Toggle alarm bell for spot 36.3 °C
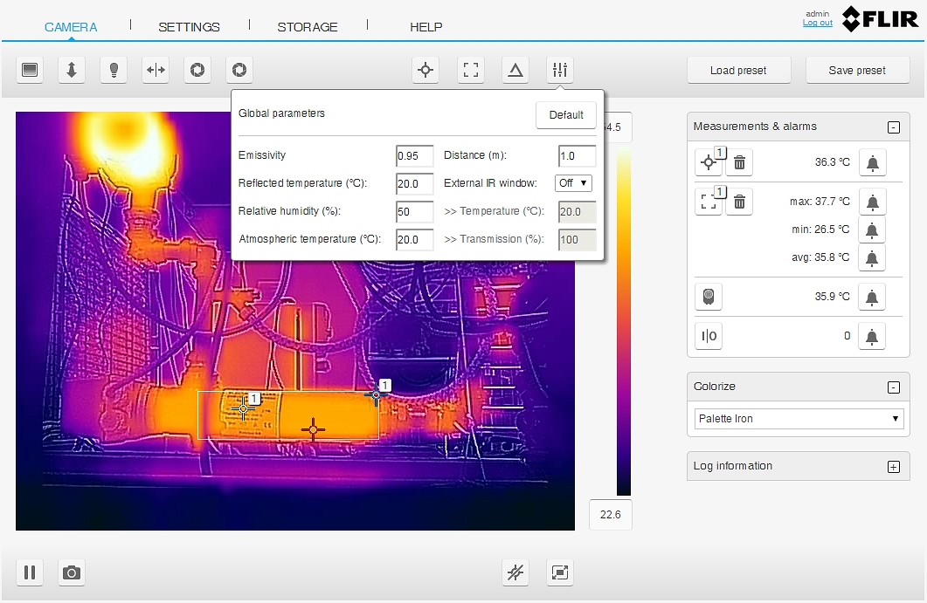This screenshot has height=603, width=927. (x=871, y=162)
